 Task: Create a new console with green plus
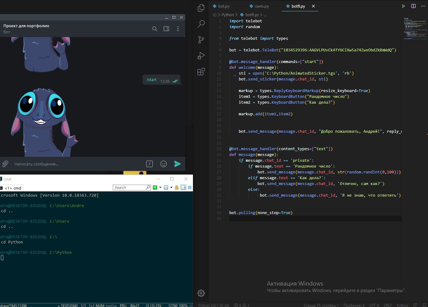(x=155, y=187)
